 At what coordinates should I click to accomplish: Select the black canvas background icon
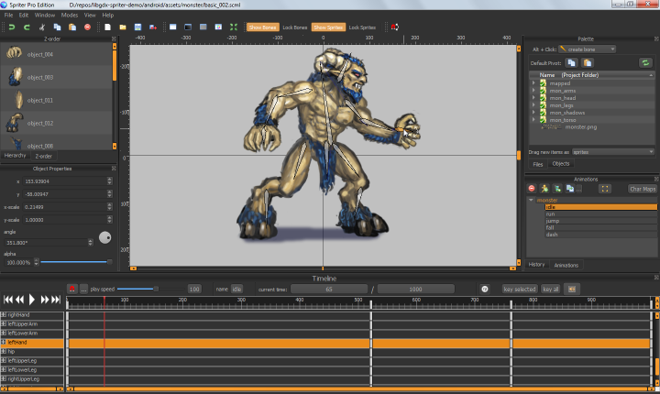pyautogui.click(x=188, y=27)
